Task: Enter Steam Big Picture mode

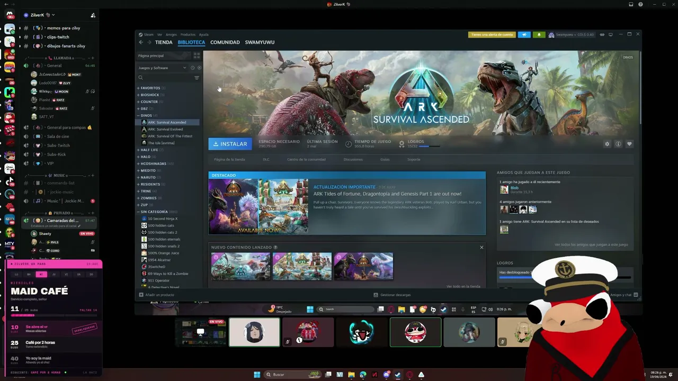Action: pos(611,35)
